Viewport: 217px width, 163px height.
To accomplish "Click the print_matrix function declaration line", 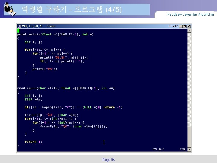I will 55,34.
